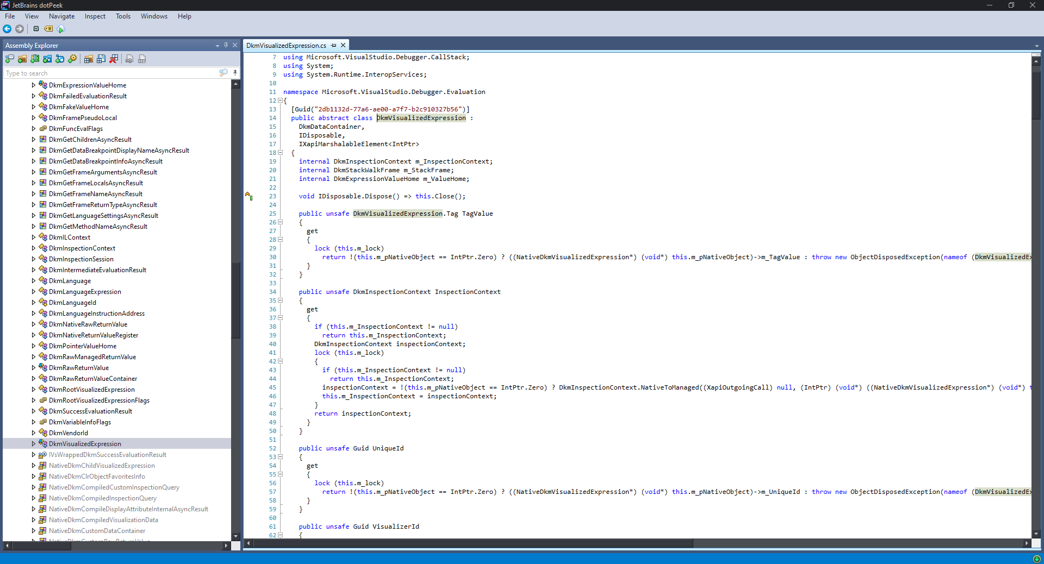
Task: Navigate back with the blue arrow
Action: (x=7, y=29)
